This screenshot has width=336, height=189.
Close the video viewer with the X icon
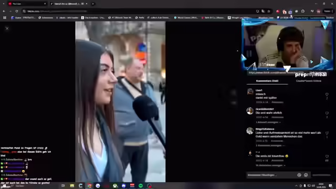(7, 28)
